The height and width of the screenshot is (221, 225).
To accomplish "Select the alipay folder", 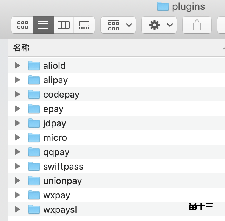I will tap(117, 80).
